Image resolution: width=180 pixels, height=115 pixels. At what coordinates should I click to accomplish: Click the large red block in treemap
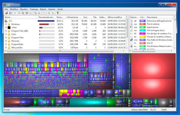click(x=153, y=66)
